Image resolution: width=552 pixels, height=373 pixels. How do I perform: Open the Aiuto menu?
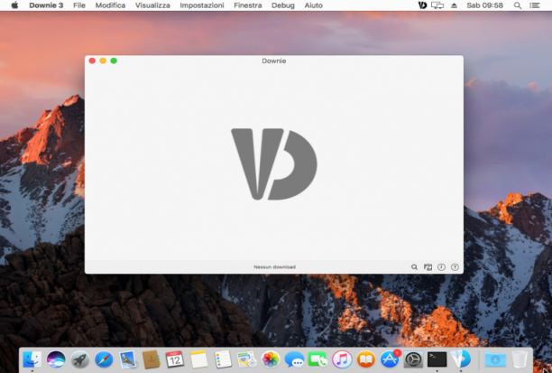tap(314, 5)
